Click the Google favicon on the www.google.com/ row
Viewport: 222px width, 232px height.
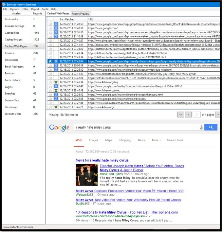point(56,28)
